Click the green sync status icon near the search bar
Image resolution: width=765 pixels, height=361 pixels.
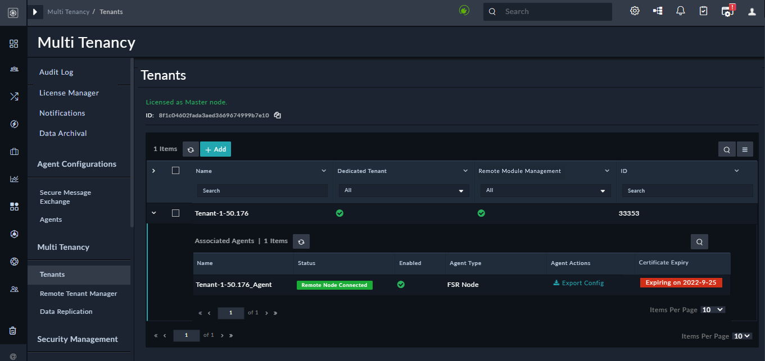(x=464, y=10)
